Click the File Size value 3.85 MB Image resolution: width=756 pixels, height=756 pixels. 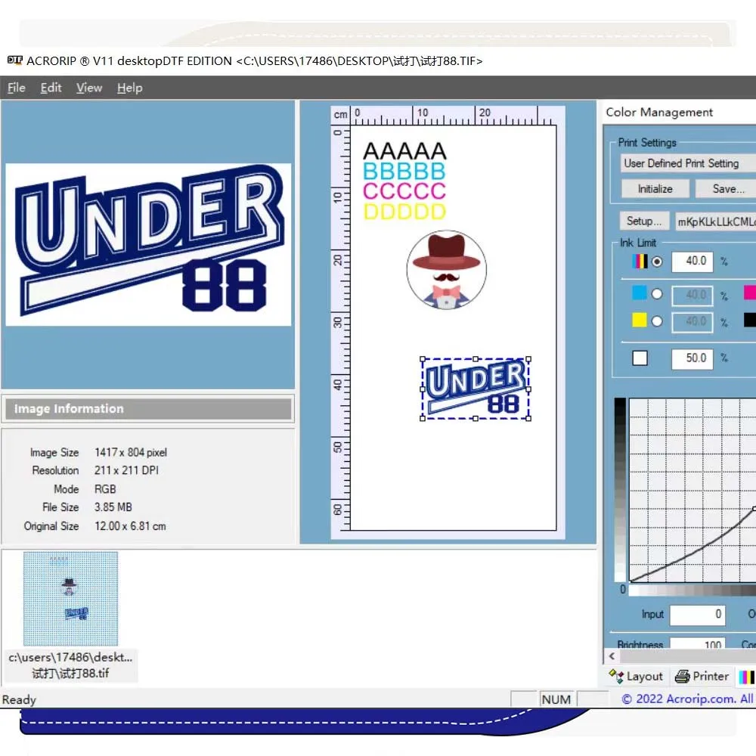[x=113, y=507]
